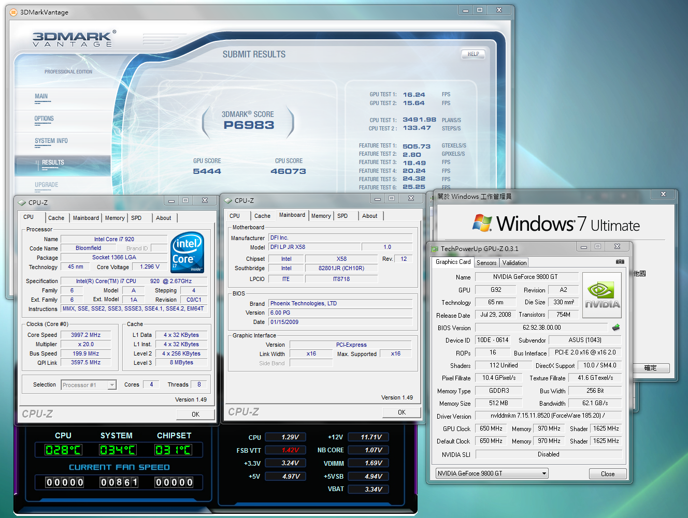This screenshot has width=688, height=518.
Task: Click the +12V 11.71V reading
Action: [x=368, y=437]
